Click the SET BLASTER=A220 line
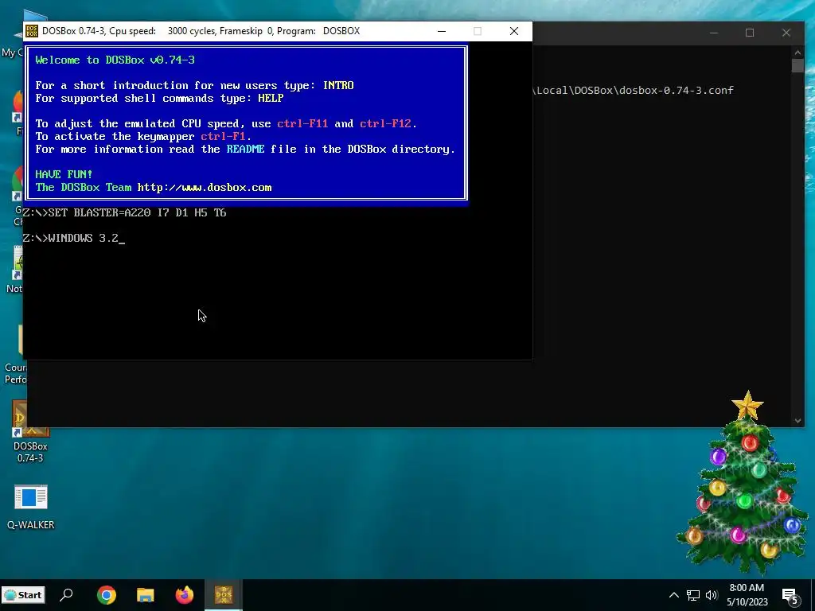The width and height of the screenshot is (815, 611). coord(125,213)
